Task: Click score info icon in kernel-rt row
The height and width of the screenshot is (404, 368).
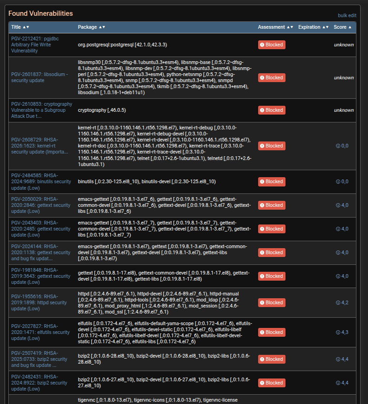Action: click(x=338, y=146)
